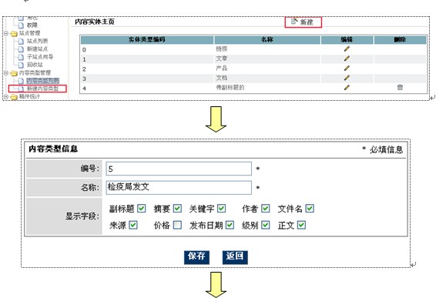Uncheck the 级别 checkbox
Screen dimensions: 436x298
click(x=266, y=225)
